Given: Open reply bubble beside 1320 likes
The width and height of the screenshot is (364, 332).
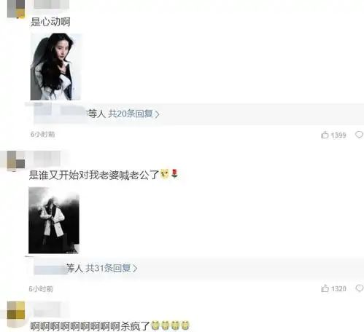Looking at the screenshot, I should (x=359, y=288).
